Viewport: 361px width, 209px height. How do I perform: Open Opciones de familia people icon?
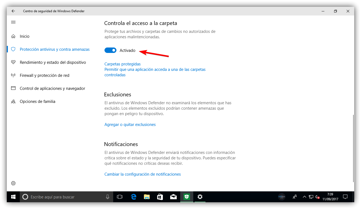pyautogui.click(x=13, y=102)
